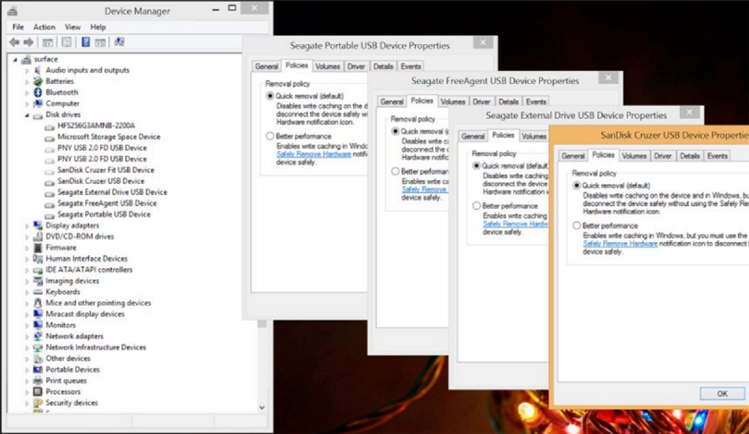Select HFS256G3AMNB-2200A disk entry
749x434 pixels.
96,126
